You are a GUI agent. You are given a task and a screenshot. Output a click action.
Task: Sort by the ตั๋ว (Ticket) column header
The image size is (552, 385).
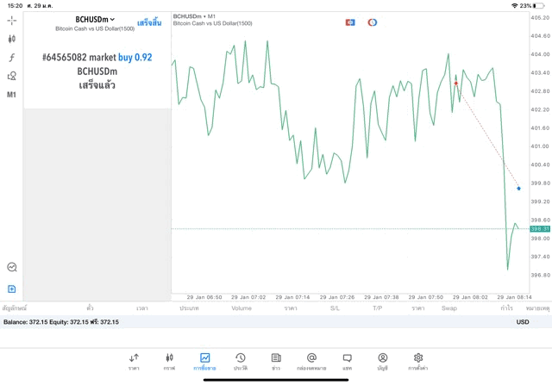coord(90,308)
